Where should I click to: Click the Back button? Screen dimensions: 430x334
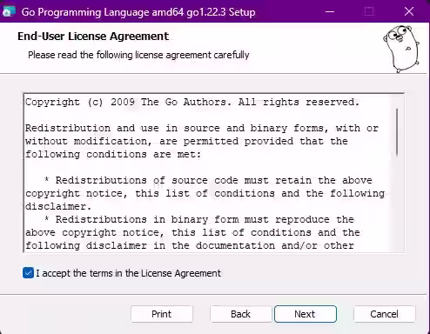point(240,314)
